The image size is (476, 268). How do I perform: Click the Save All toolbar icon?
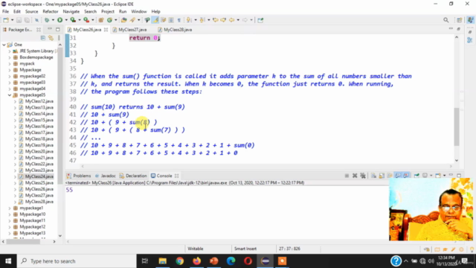click(x=27, y=20)
